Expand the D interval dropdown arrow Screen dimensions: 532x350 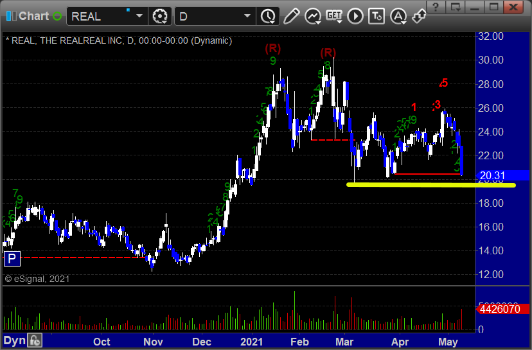(x=247, y=16)
